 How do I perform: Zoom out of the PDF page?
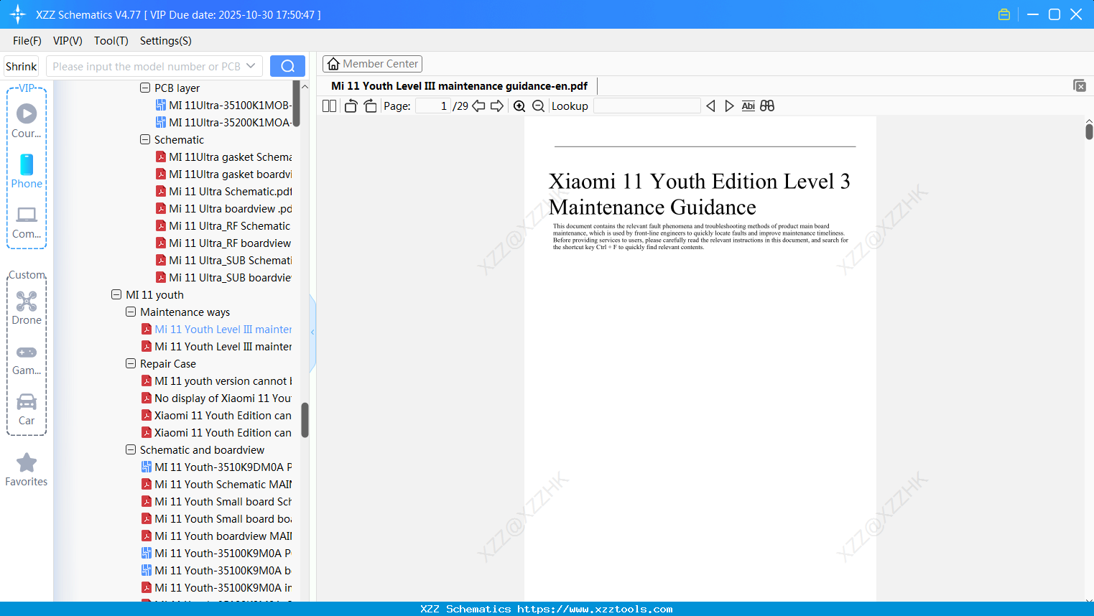click(x=537, y=106)
